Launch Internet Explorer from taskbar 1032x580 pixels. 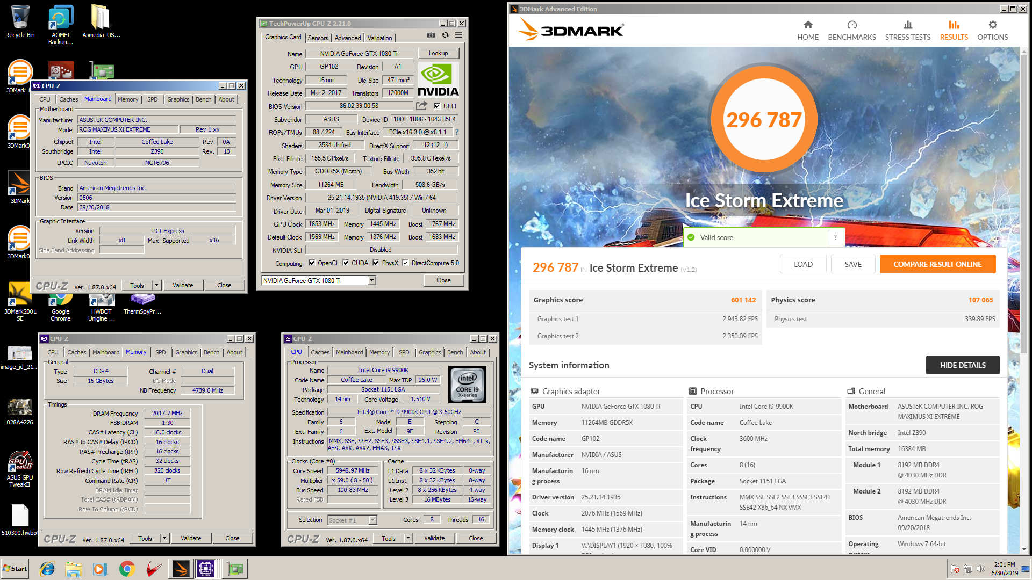47,569
